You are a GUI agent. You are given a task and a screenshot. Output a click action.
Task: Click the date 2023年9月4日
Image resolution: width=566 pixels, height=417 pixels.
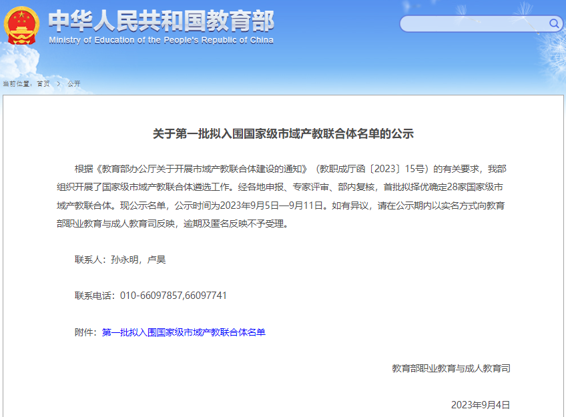coord(480,404)
